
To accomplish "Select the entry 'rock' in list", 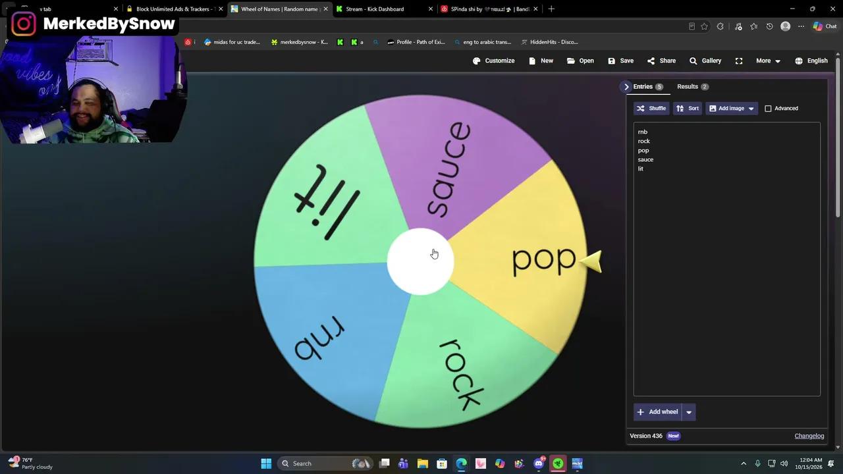I will [x=643, y=141].
